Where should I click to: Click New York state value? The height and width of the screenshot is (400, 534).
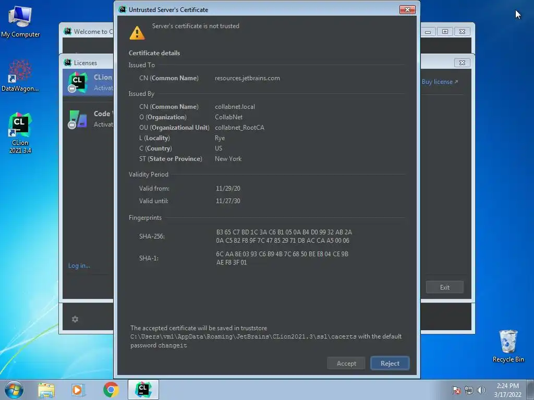(x=228, y=158)
